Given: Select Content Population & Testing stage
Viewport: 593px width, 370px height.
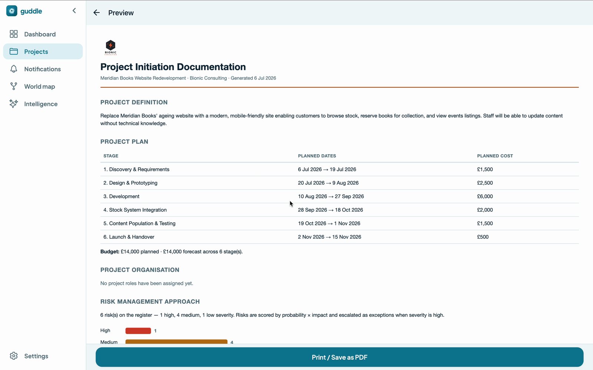Looking at the screenshot, I should click(339, 223).
